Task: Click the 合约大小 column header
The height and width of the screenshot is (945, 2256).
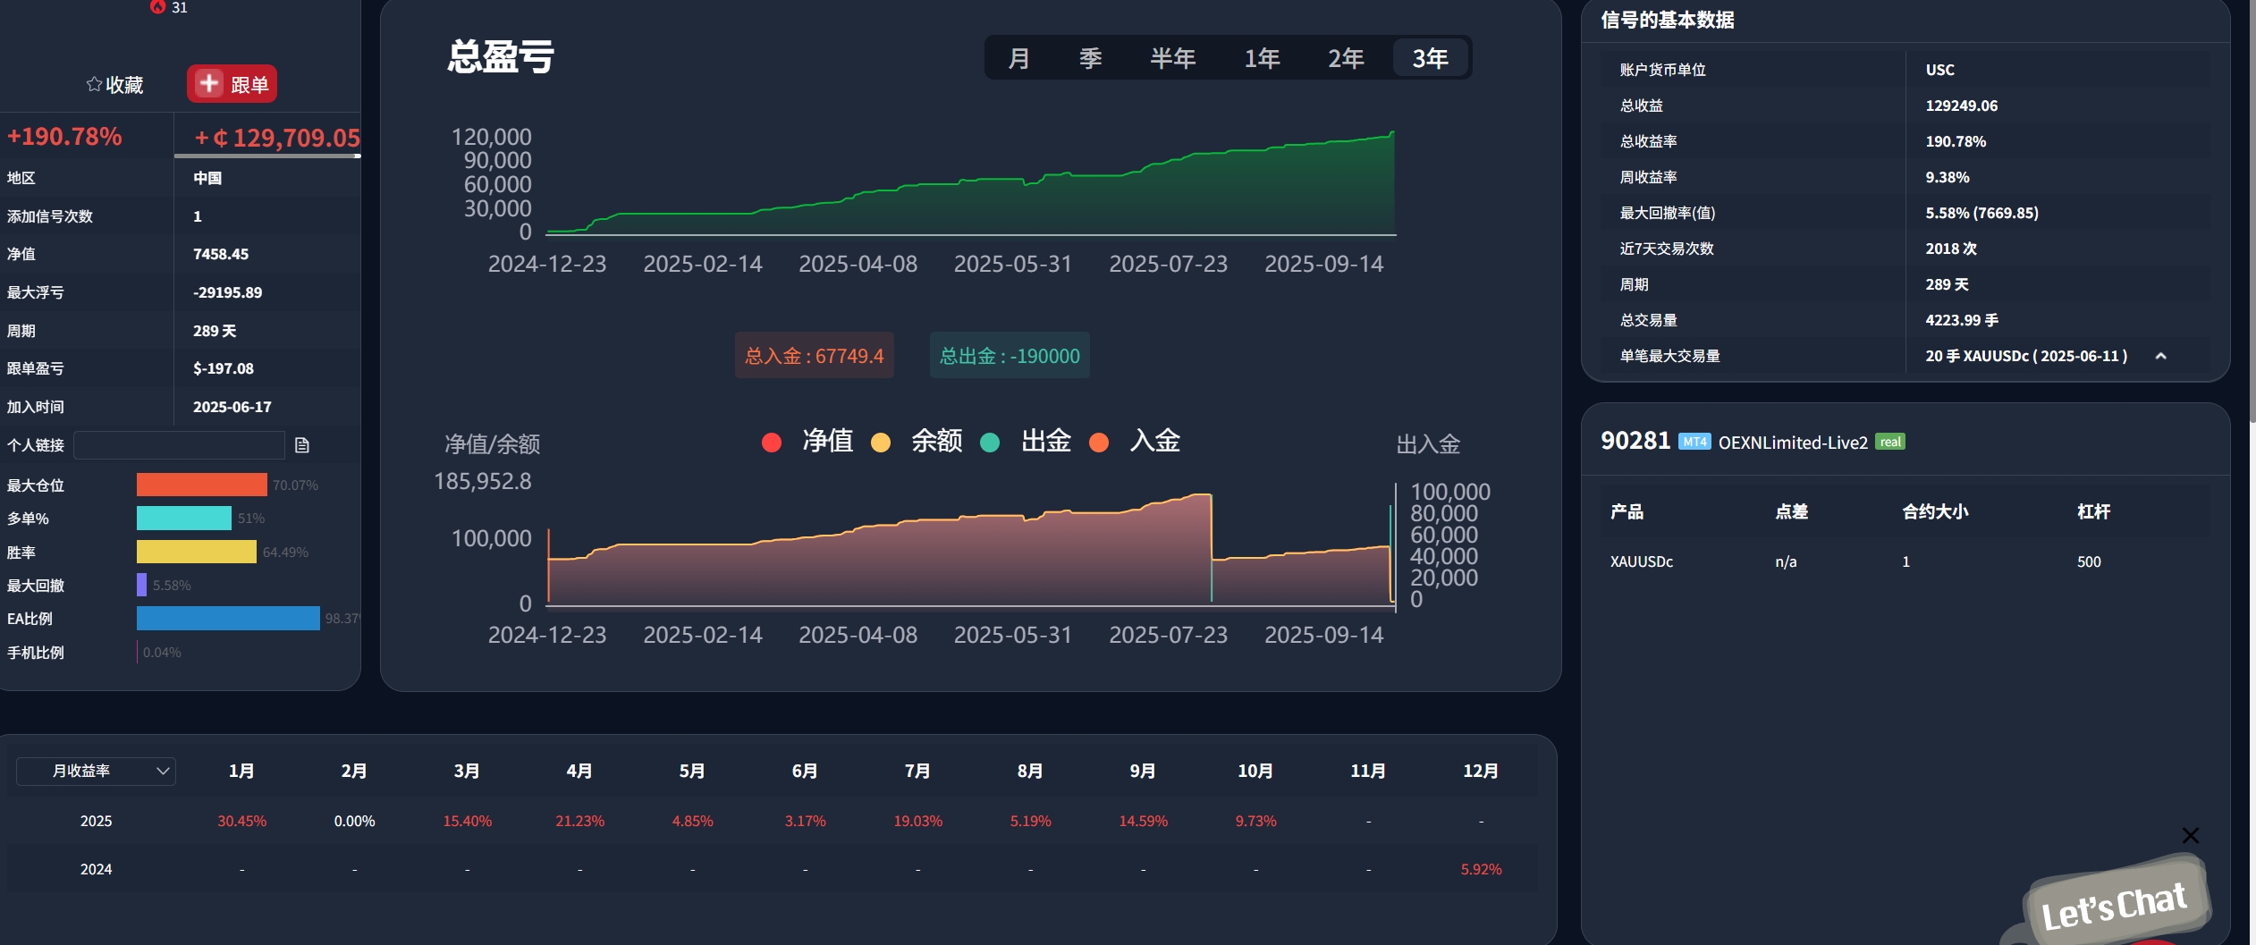Action: tap(1935, 511)
